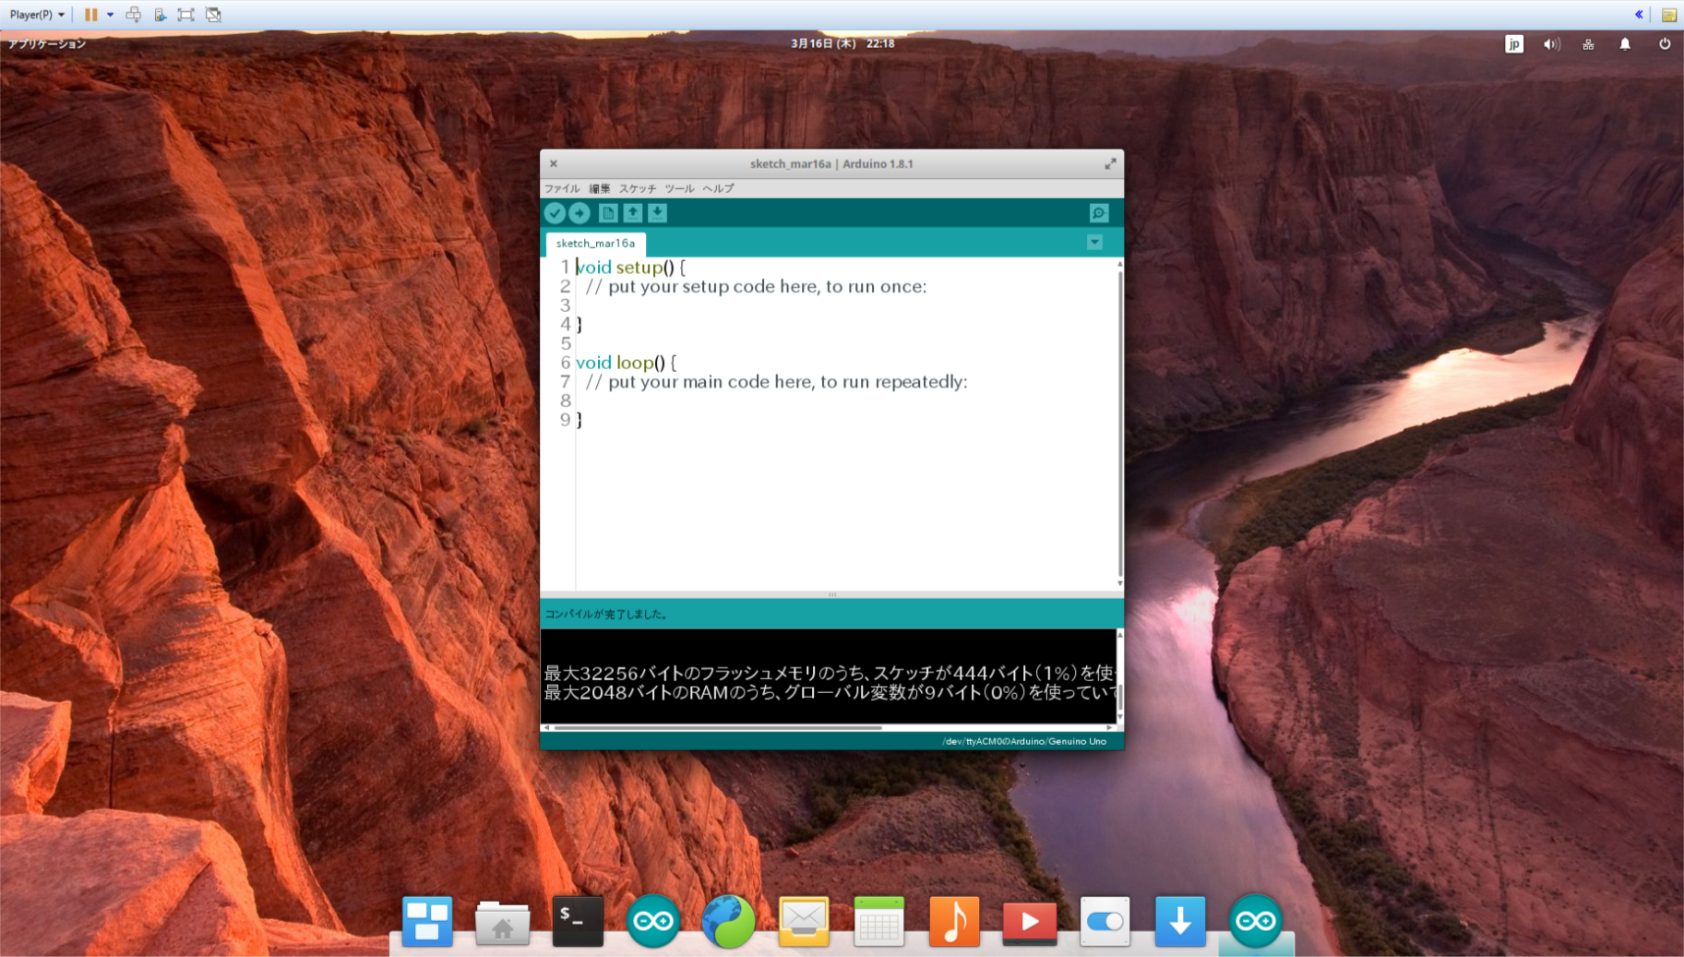The width and height of the screenshot is (1684, 957).
Task: Click the Verify (checkmark) button
Action: click(x=555, y=213)
